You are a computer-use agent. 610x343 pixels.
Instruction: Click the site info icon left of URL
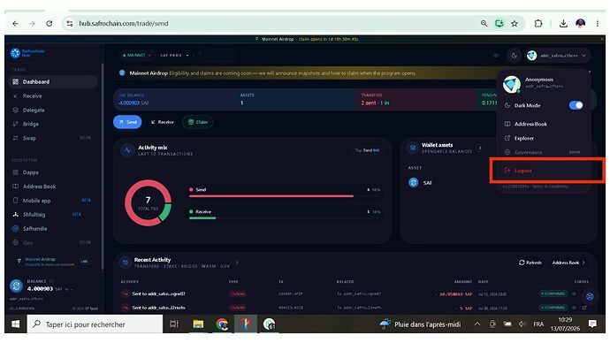[x=70, y=23]
